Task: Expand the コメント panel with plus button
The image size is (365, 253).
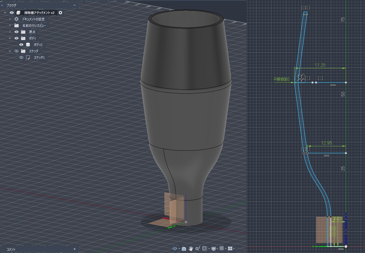Action: (x=74, y=249)
